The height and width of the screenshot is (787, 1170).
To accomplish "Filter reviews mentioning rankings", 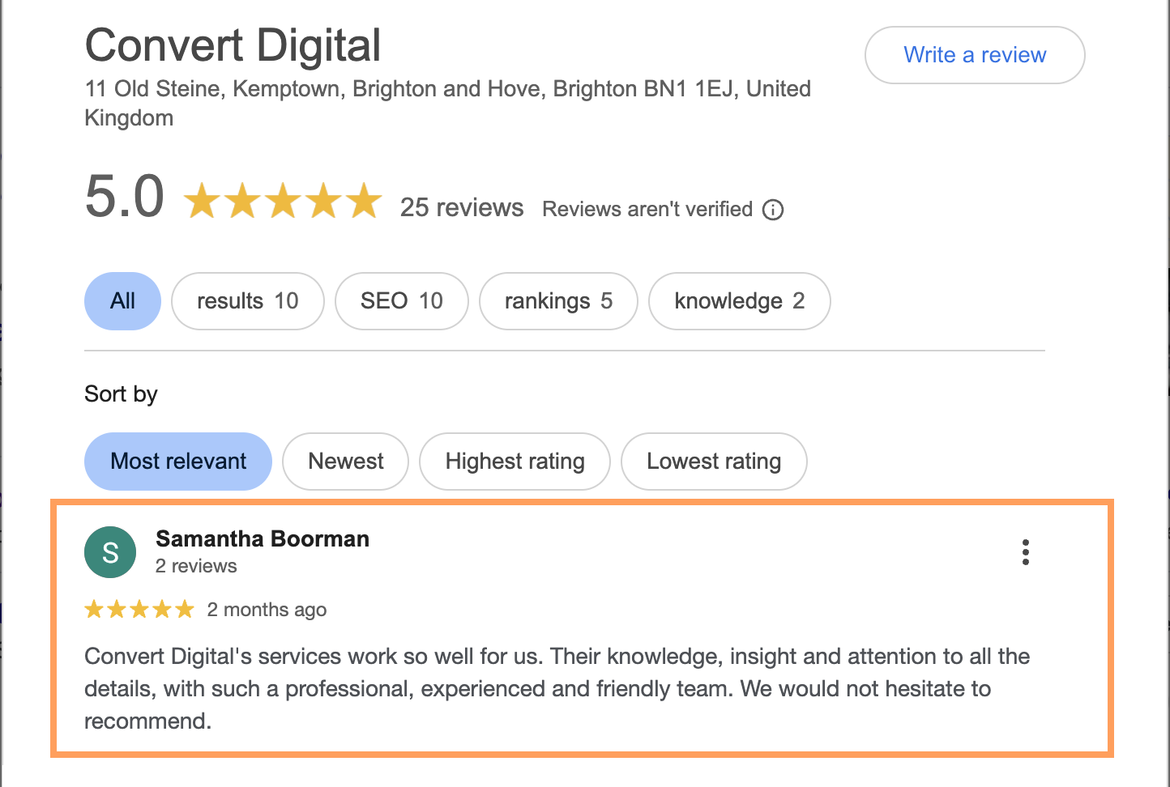I will [x=558, y=301].
